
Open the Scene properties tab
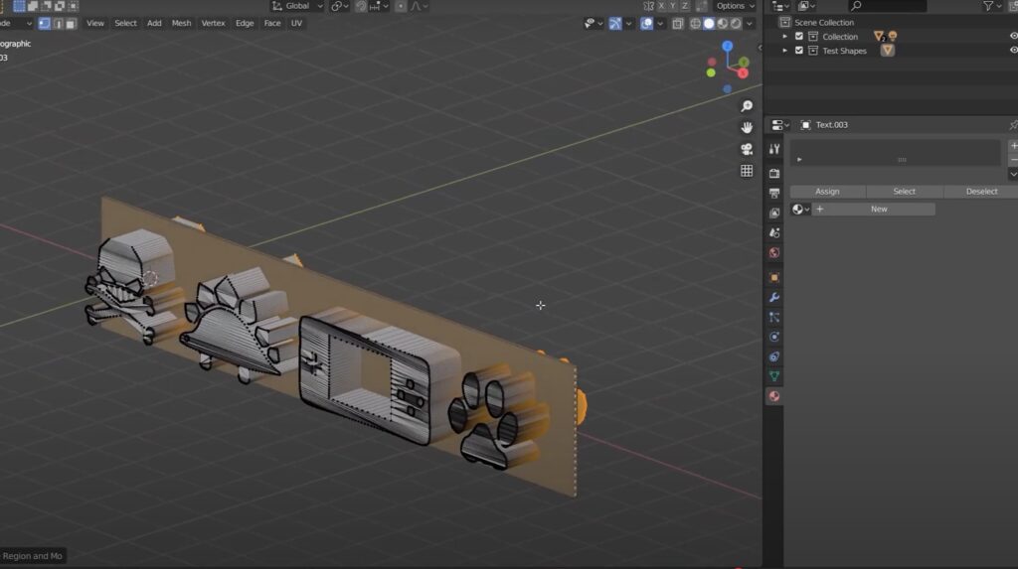[773, 232]
